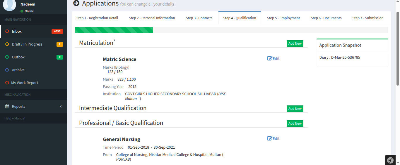Click the Intermediate Qualification section heading

pos(113,108)
